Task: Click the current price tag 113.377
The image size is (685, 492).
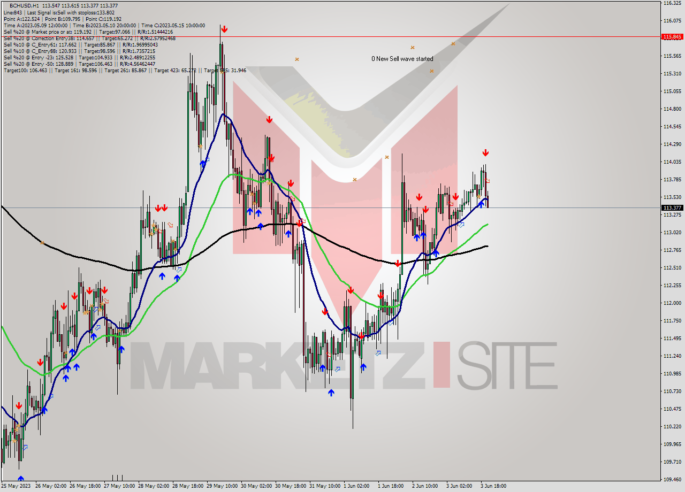Action: [672, 207]
